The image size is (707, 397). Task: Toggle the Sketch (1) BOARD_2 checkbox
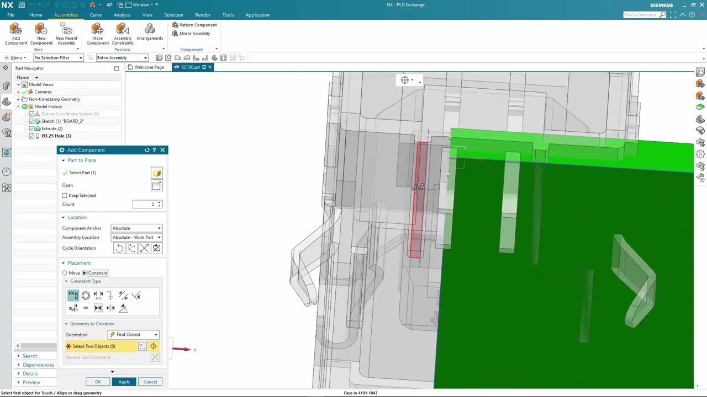(x=31, y=121)
